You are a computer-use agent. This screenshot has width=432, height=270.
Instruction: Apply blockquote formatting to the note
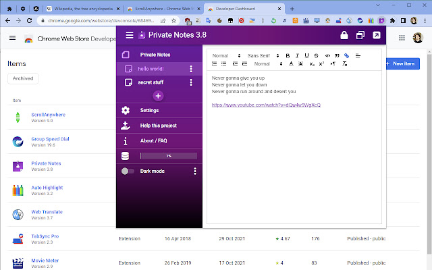(337, 55)
